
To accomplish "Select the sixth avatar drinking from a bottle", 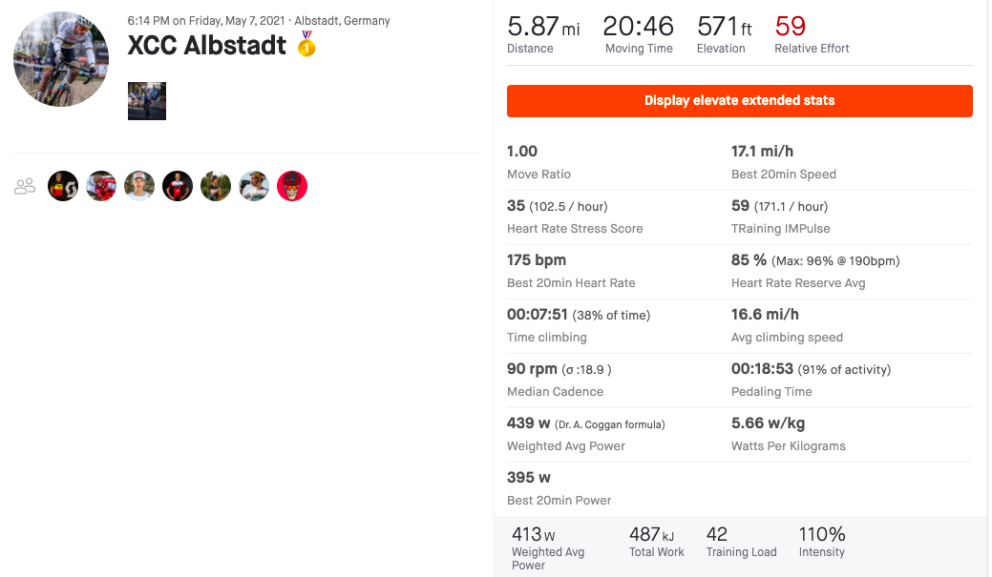I will point(254,186).
